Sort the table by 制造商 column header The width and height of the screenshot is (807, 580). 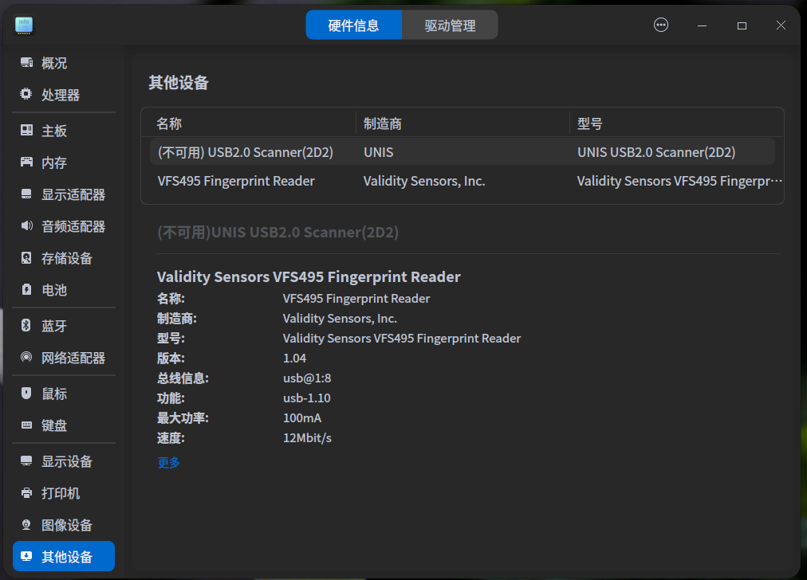tap(383, 123)
